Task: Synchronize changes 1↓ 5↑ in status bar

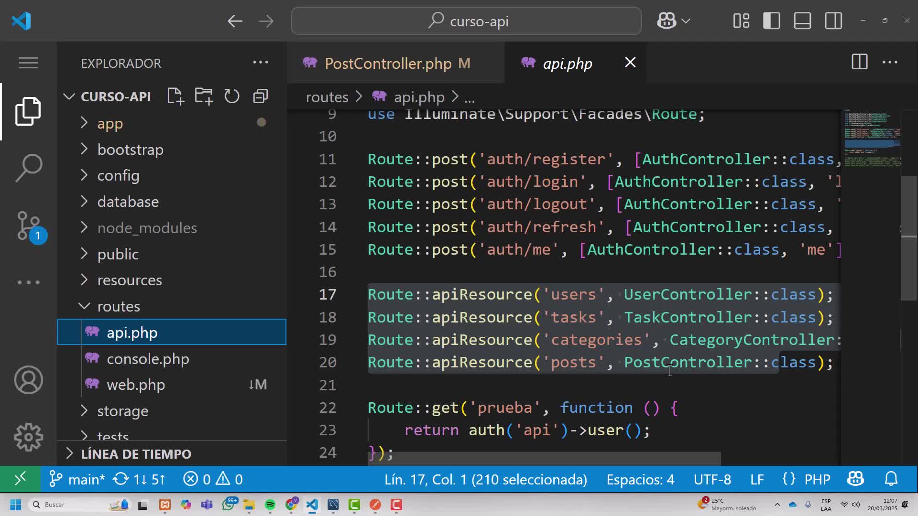Action: click(x=139, y=479)
